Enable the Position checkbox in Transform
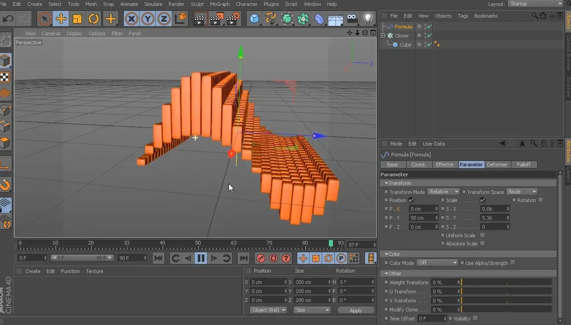 [411, 200]
